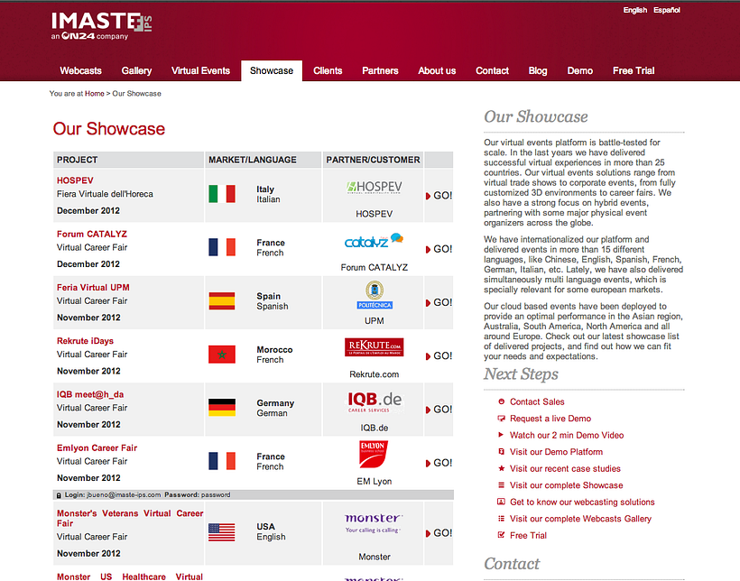Open the Demo menu item
Viewport: 740px width, 581px height.
point(580,70)
